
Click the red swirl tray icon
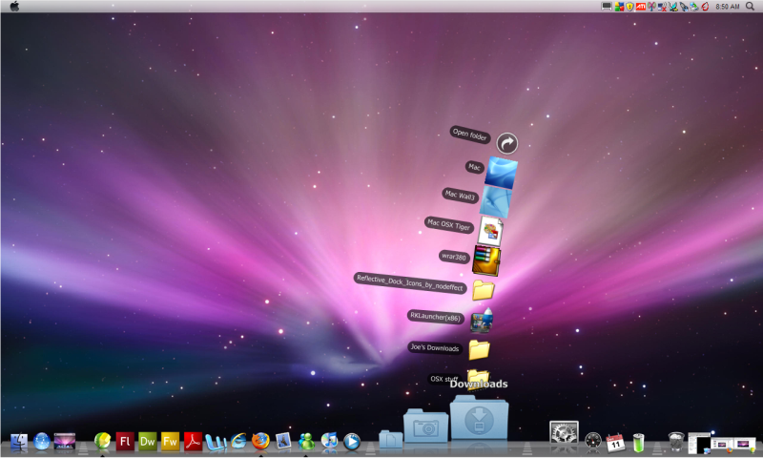(705, 7)
